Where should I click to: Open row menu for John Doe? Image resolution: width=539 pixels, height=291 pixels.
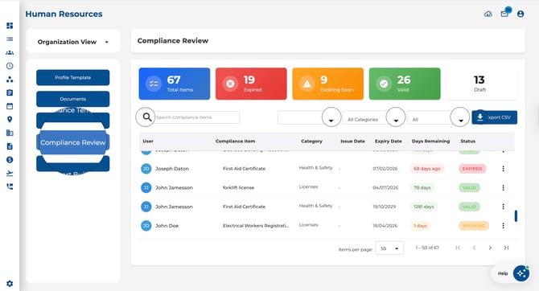pyautogui.click(x=504, y=226)
